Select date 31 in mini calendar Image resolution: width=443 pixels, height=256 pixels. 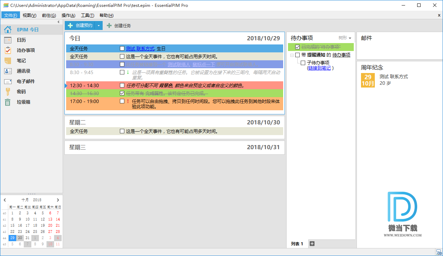coord(28,238)
